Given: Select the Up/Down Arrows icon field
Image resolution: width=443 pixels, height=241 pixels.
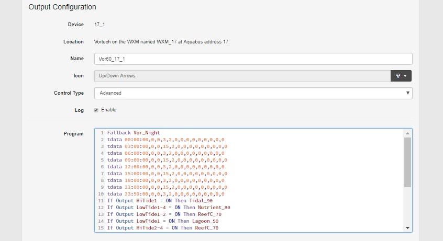Looking at the screenshot, I should [x=242, y=76].
